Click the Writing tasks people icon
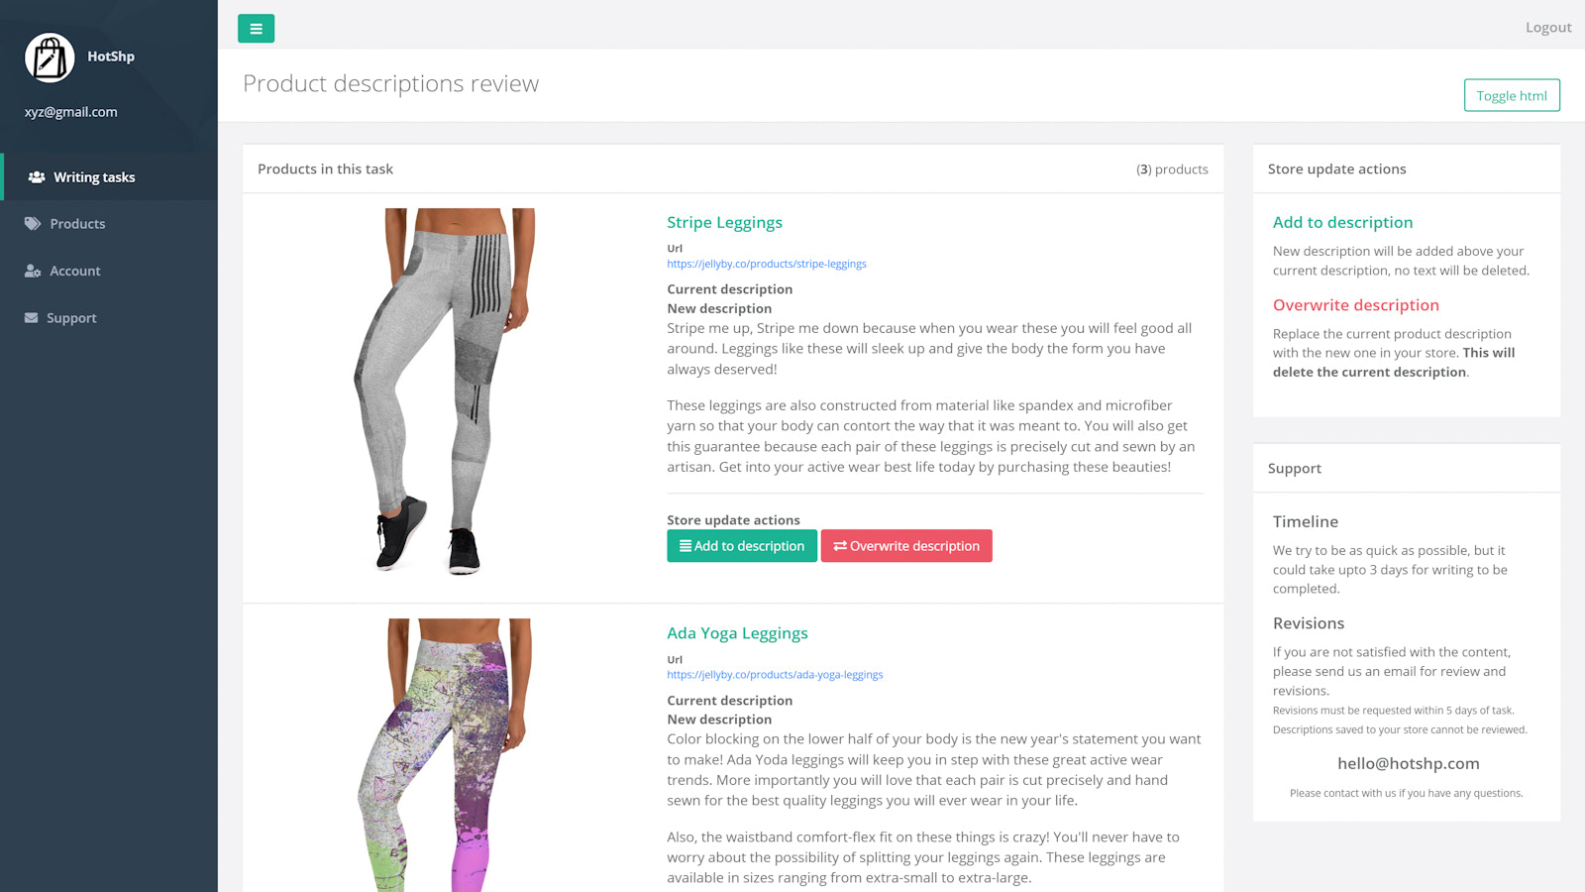Screen dimensions: 1585x892 tap(37, 177)
